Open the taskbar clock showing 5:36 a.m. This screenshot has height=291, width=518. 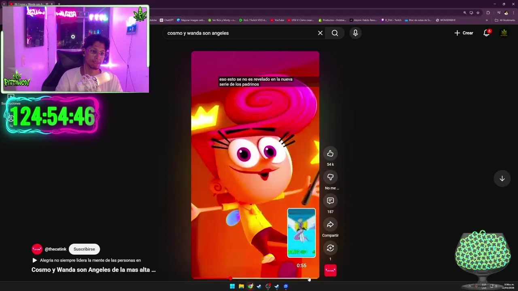(x=508, y=286)
